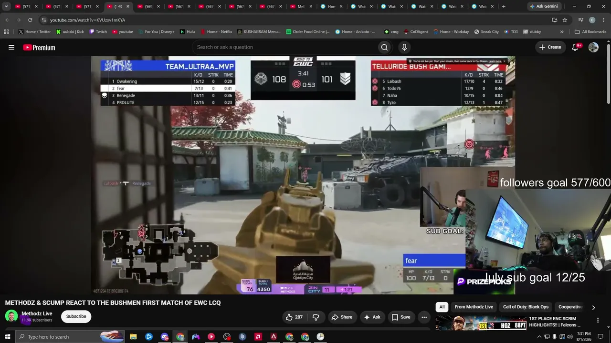611x343 pixels.
Task: Select the From Methodz Live chip
Action: 474,307
